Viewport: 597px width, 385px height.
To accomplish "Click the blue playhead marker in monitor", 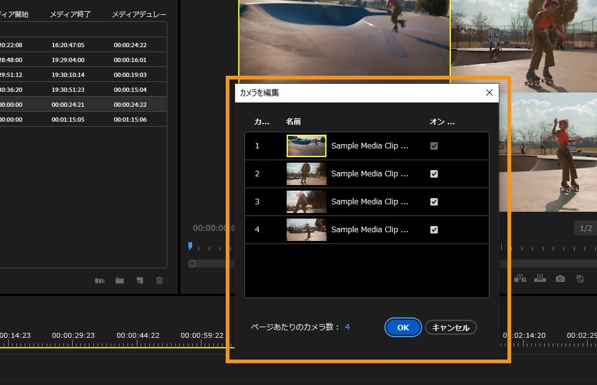I will coord(190,247).
